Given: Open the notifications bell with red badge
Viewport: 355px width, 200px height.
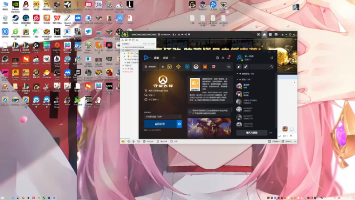Looking at the screenshot, I should point(229,57).
